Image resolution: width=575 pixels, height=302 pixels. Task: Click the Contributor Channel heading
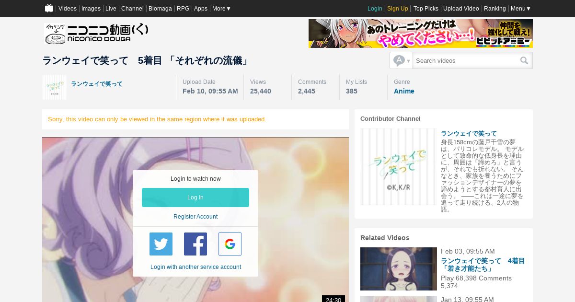click(x=391, y=118)
